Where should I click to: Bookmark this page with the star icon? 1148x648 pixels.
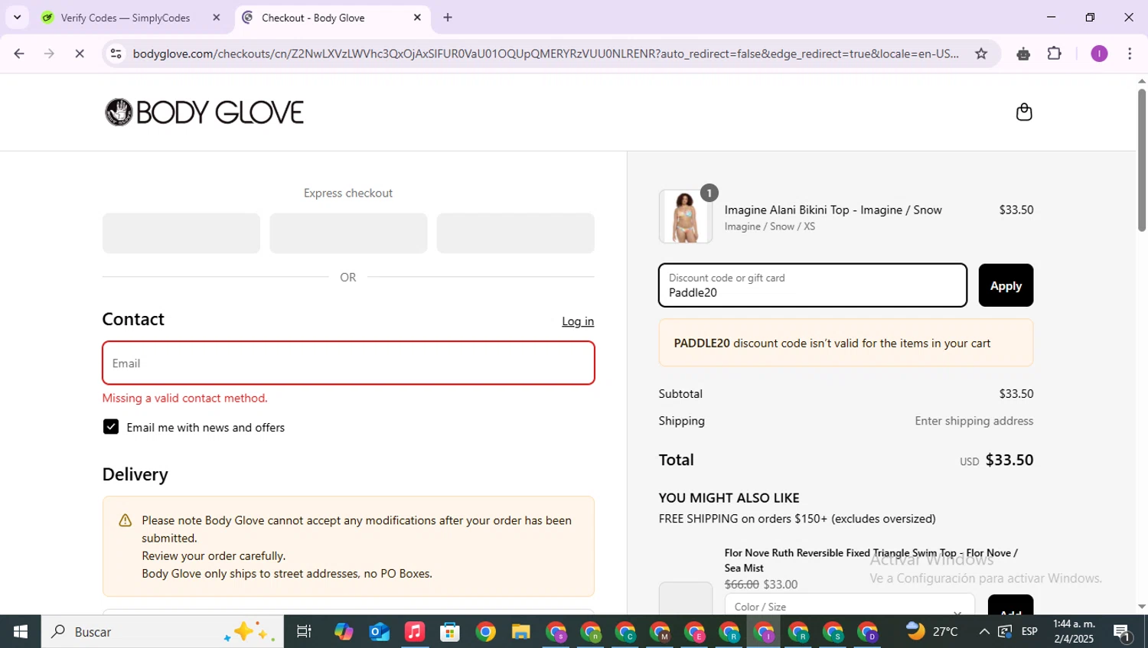[981, 54]
